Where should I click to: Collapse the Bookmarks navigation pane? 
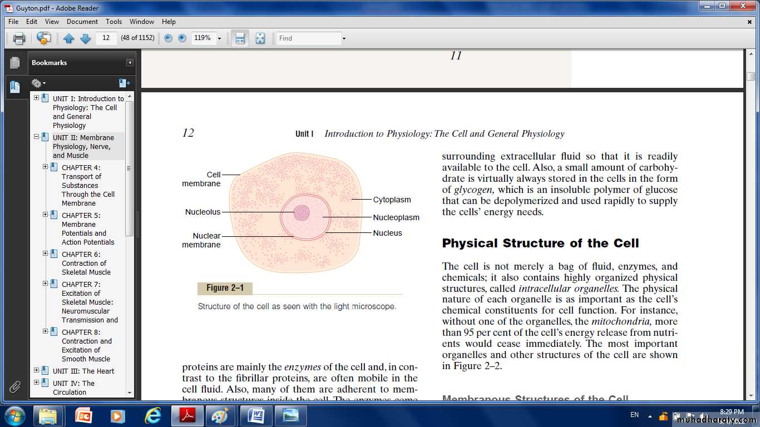pyautogui.click(x=130, y=63)
